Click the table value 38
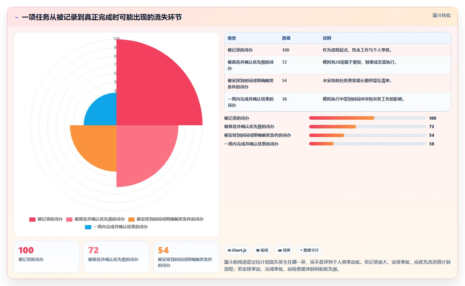 [x=284, y=99]
